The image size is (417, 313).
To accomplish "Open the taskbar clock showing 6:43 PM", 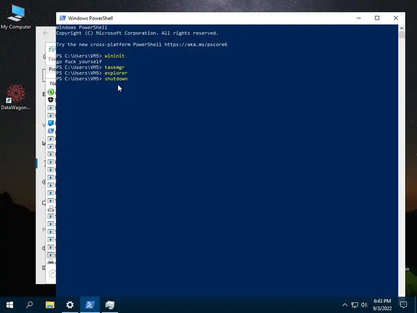I will pyautogui.click(x=382, y=305).
